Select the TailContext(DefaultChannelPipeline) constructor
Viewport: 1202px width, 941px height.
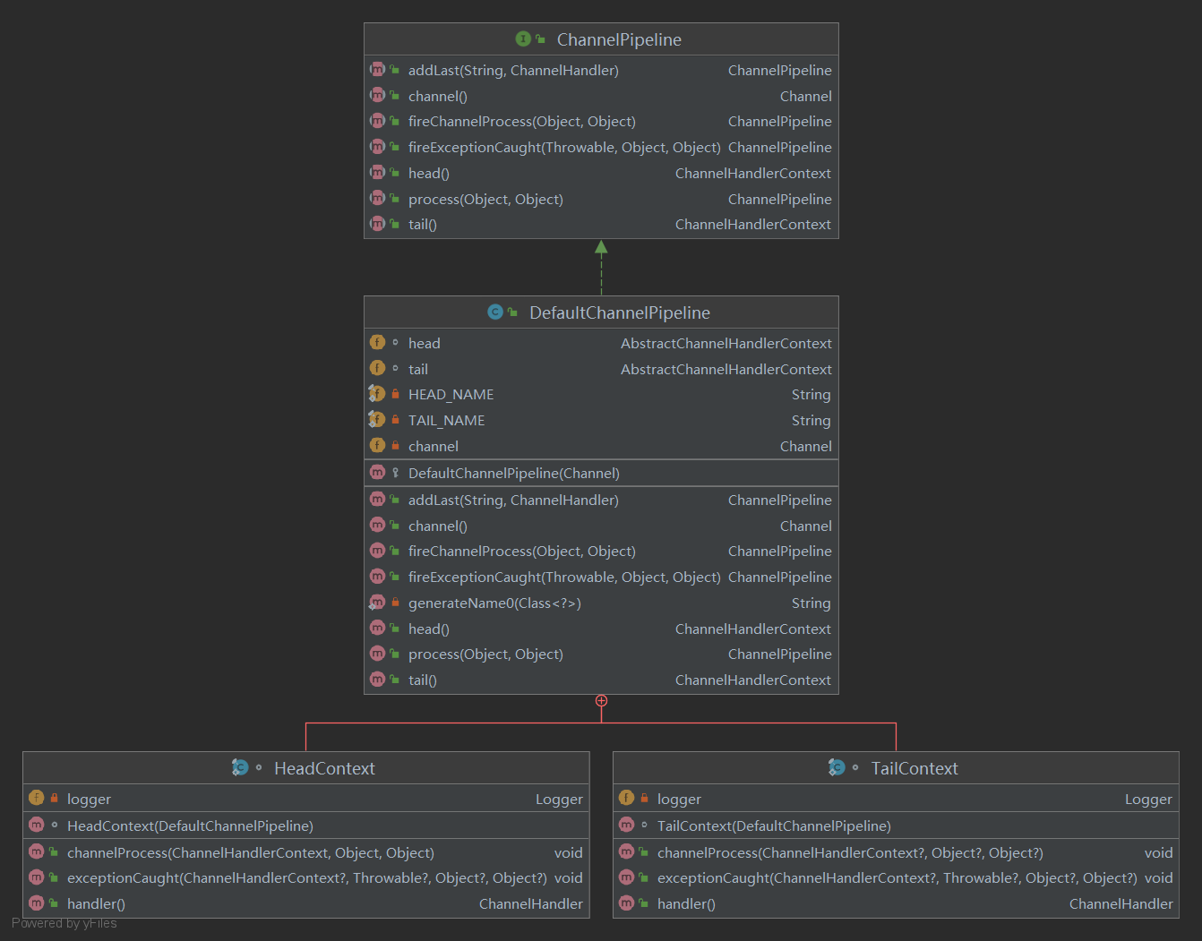[773, 826]
